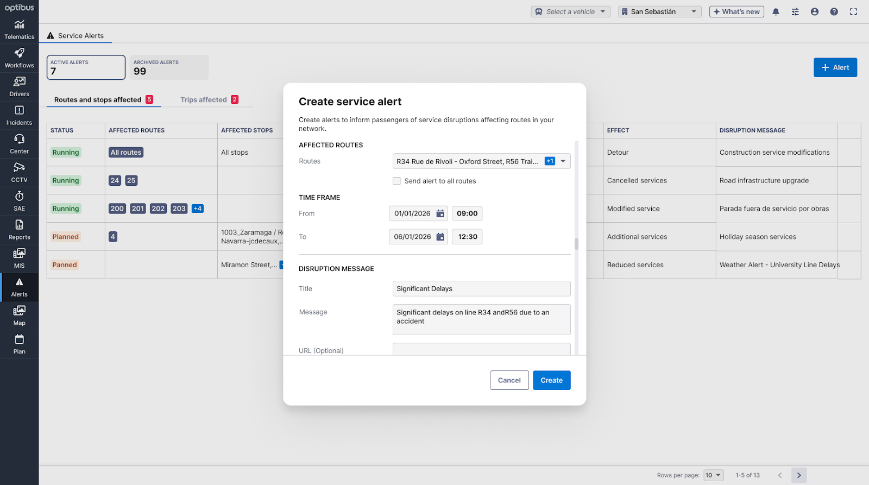Go to next page of alerts
Viewport: 869px width, 485px height.
(x=799, y=475)
